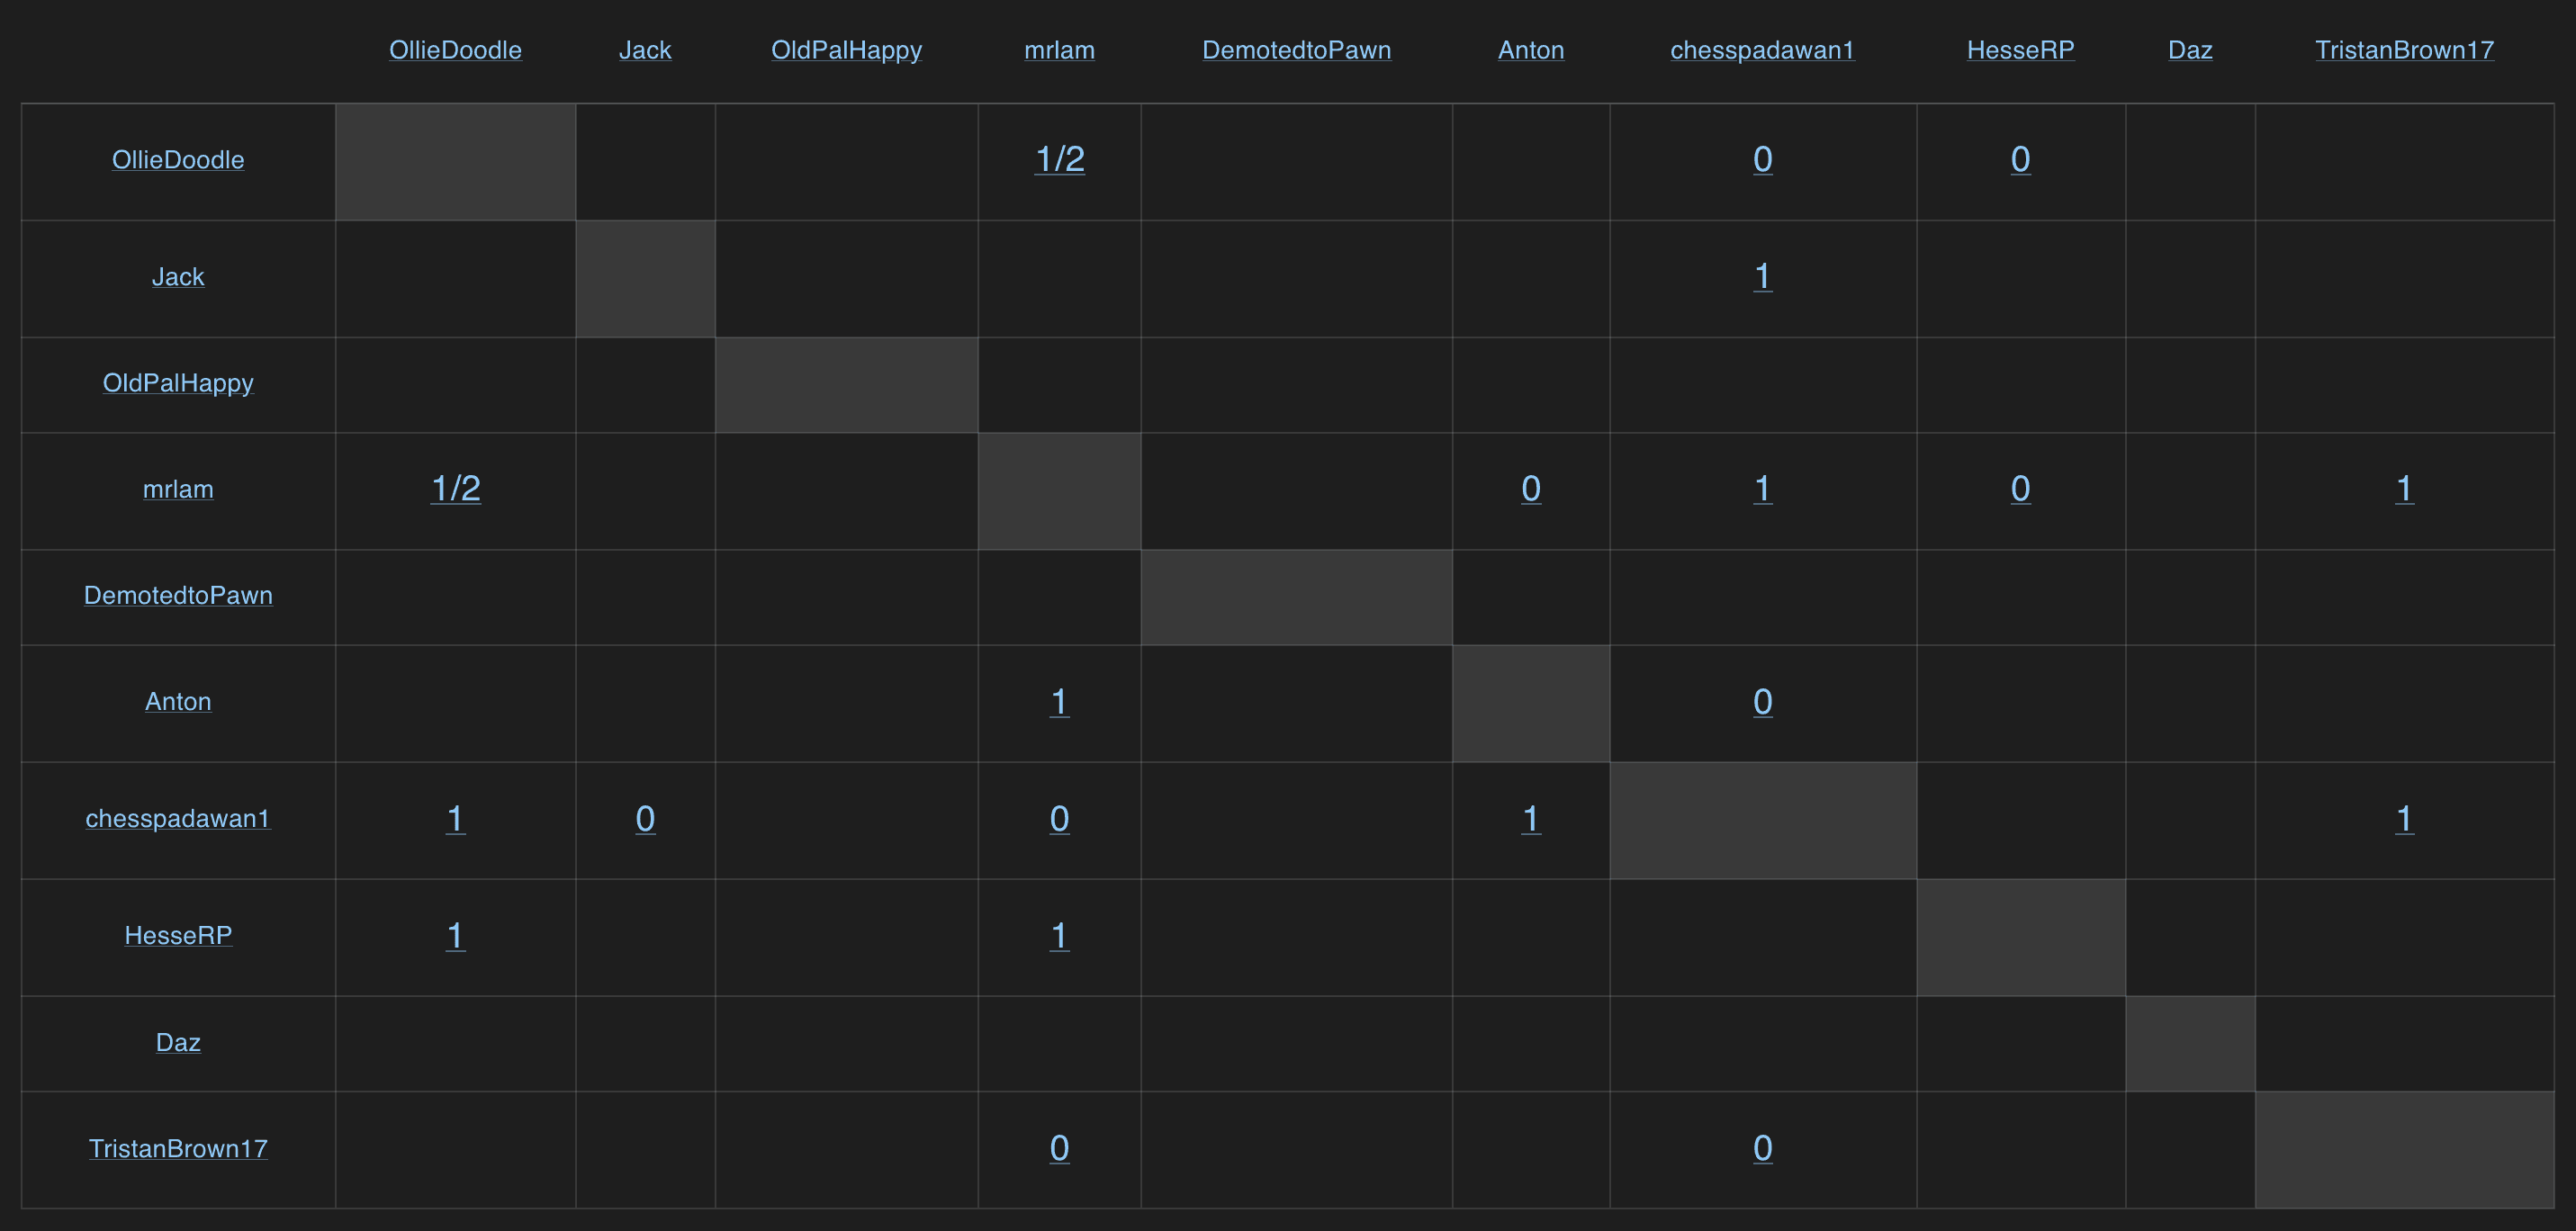Open OldPalHappy column header link

(846, 50)
